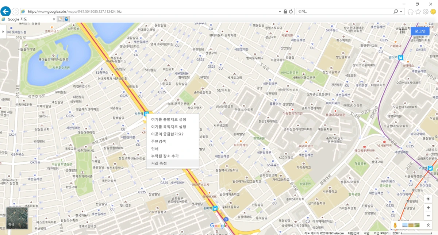Center map on my location

coord(428,199)
